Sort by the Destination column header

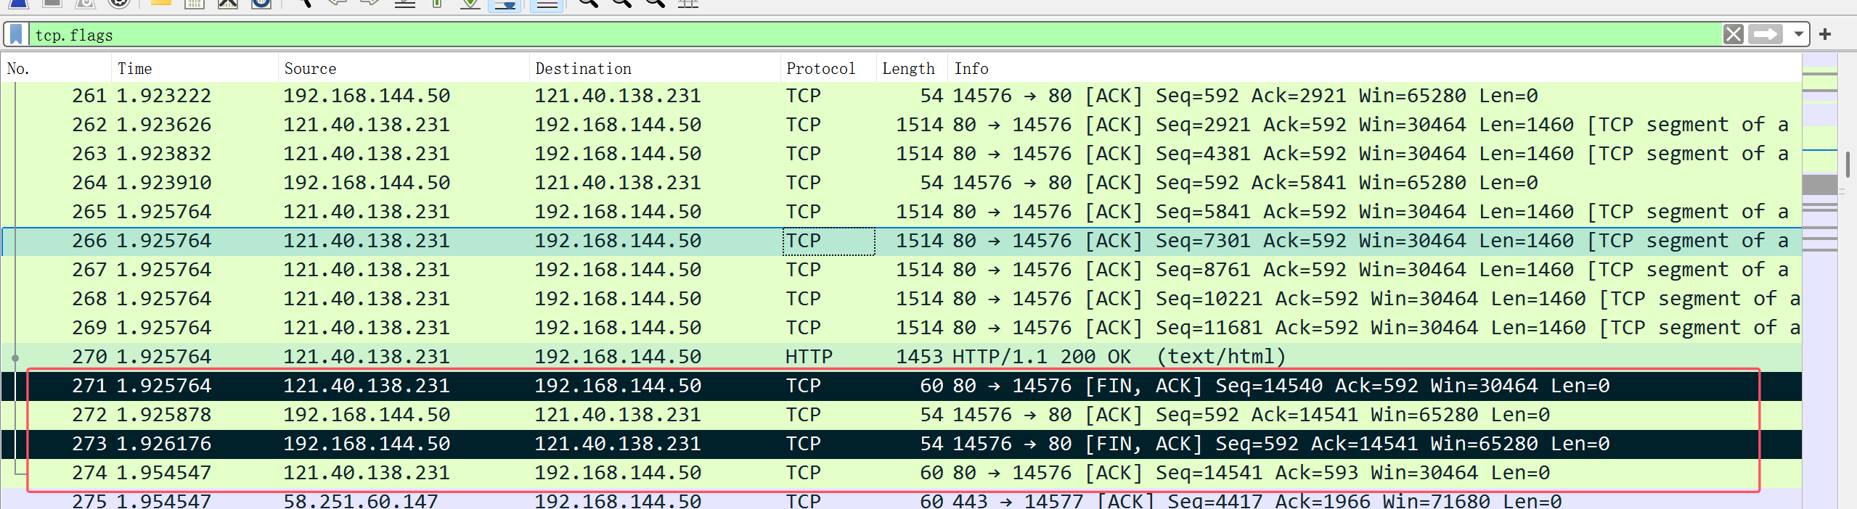656,68
